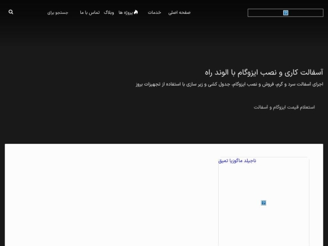This screenshot has height=246, width=328.
Task: Click heading آسفالت کاری و نصب ایزوگام
Action: pyautogui.click(x=264, y=72)
